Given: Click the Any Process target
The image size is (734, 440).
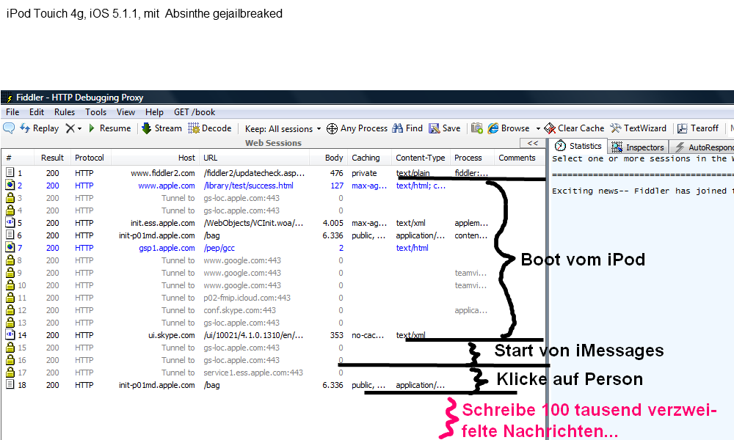Looking at the screenshot, I should tap(357, 128).
